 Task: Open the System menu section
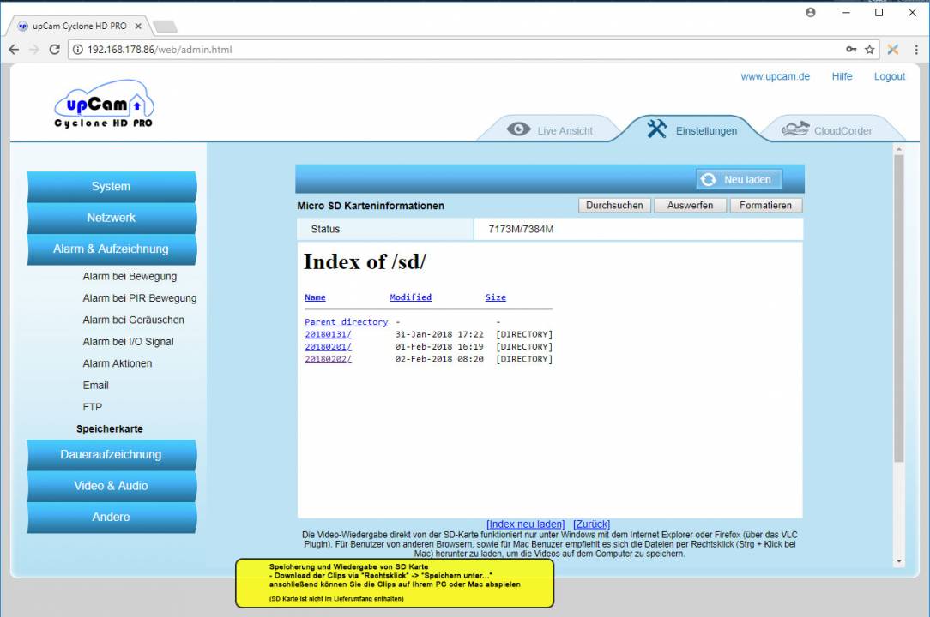pos(112,187)
